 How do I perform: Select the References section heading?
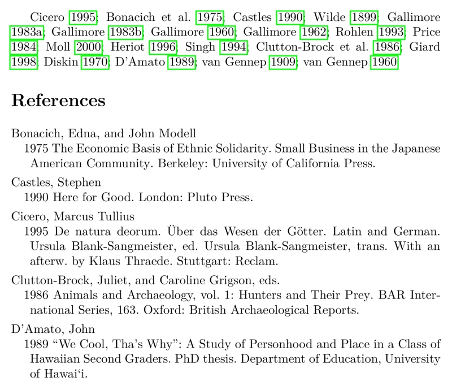pyautogui.click(x=59, y=101)
